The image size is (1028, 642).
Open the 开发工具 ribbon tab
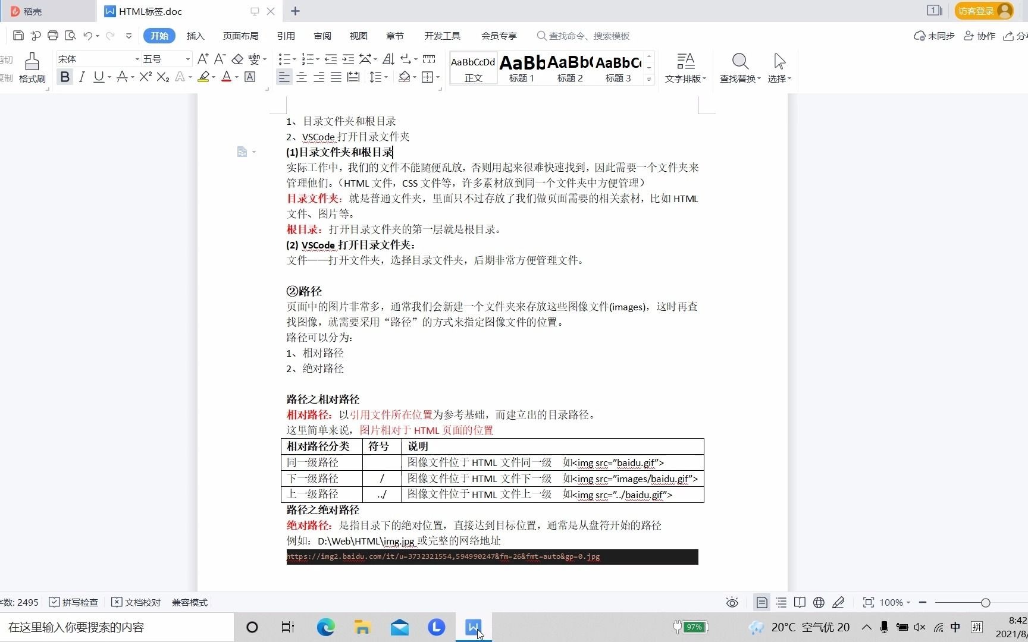442,36
